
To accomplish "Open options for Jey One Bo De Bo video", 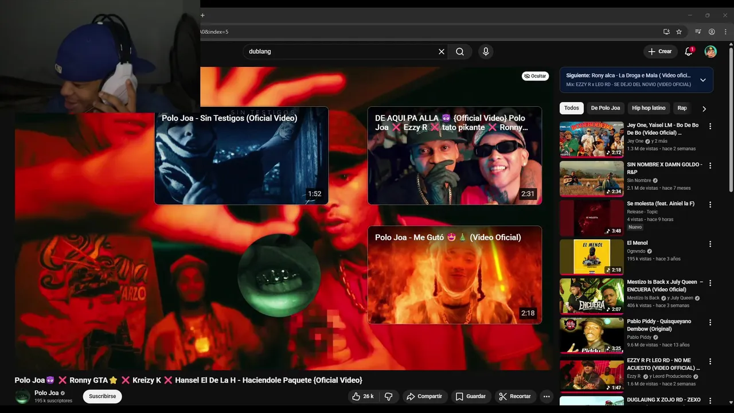I will 710,126.
